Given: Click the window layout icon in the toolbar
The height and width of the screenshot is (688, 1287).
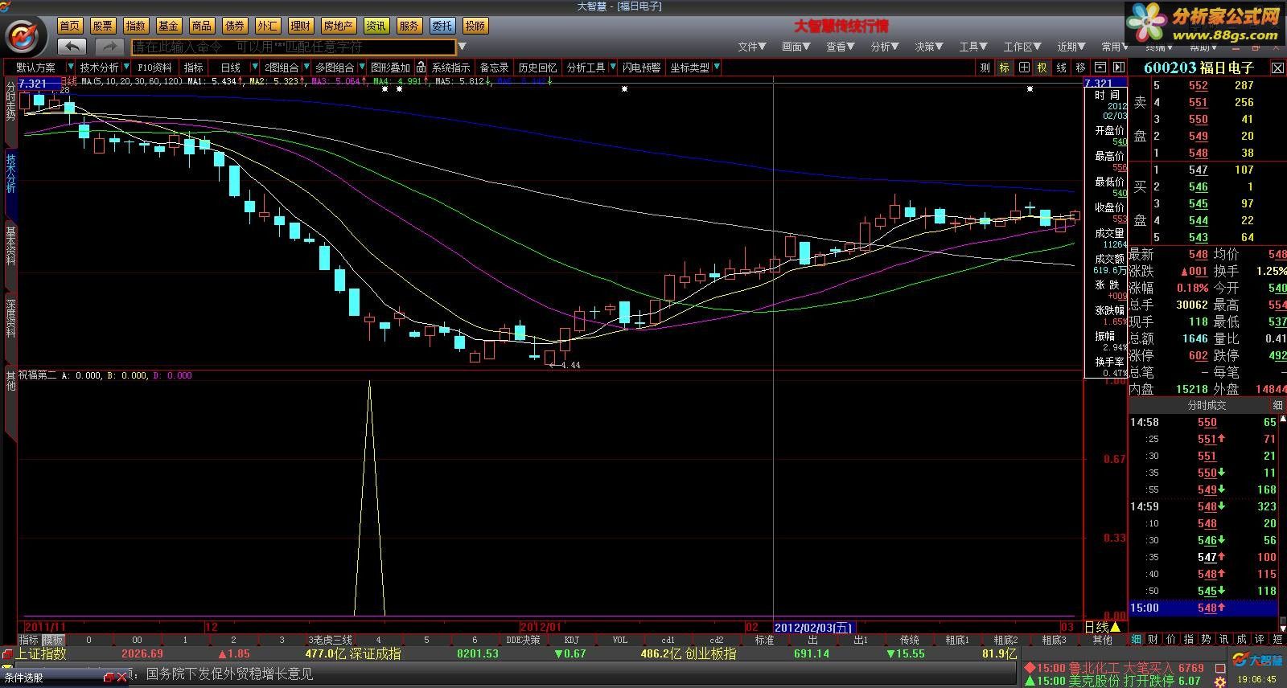Looking at the screenshot, I should 1100,68.
